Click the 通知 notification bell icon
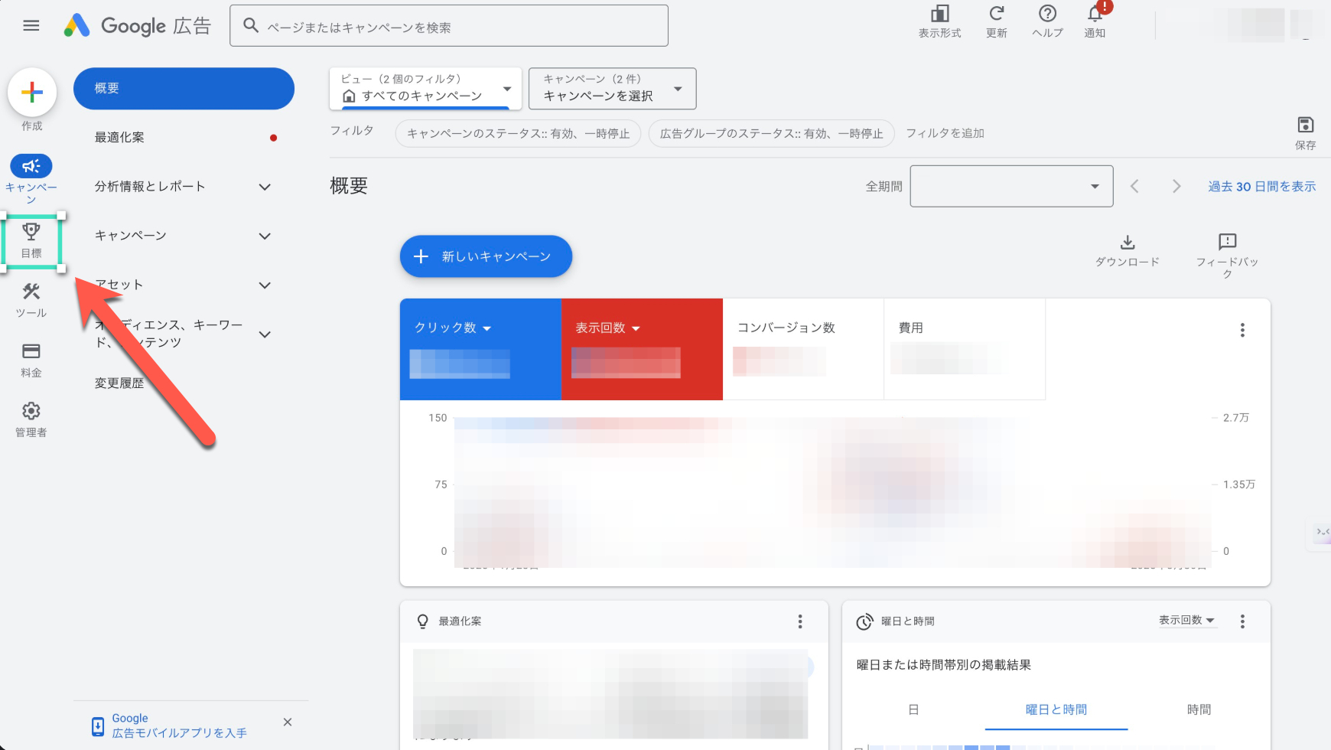Image resolution: width=1331 pixels, height=750 pixels. 1094,15
